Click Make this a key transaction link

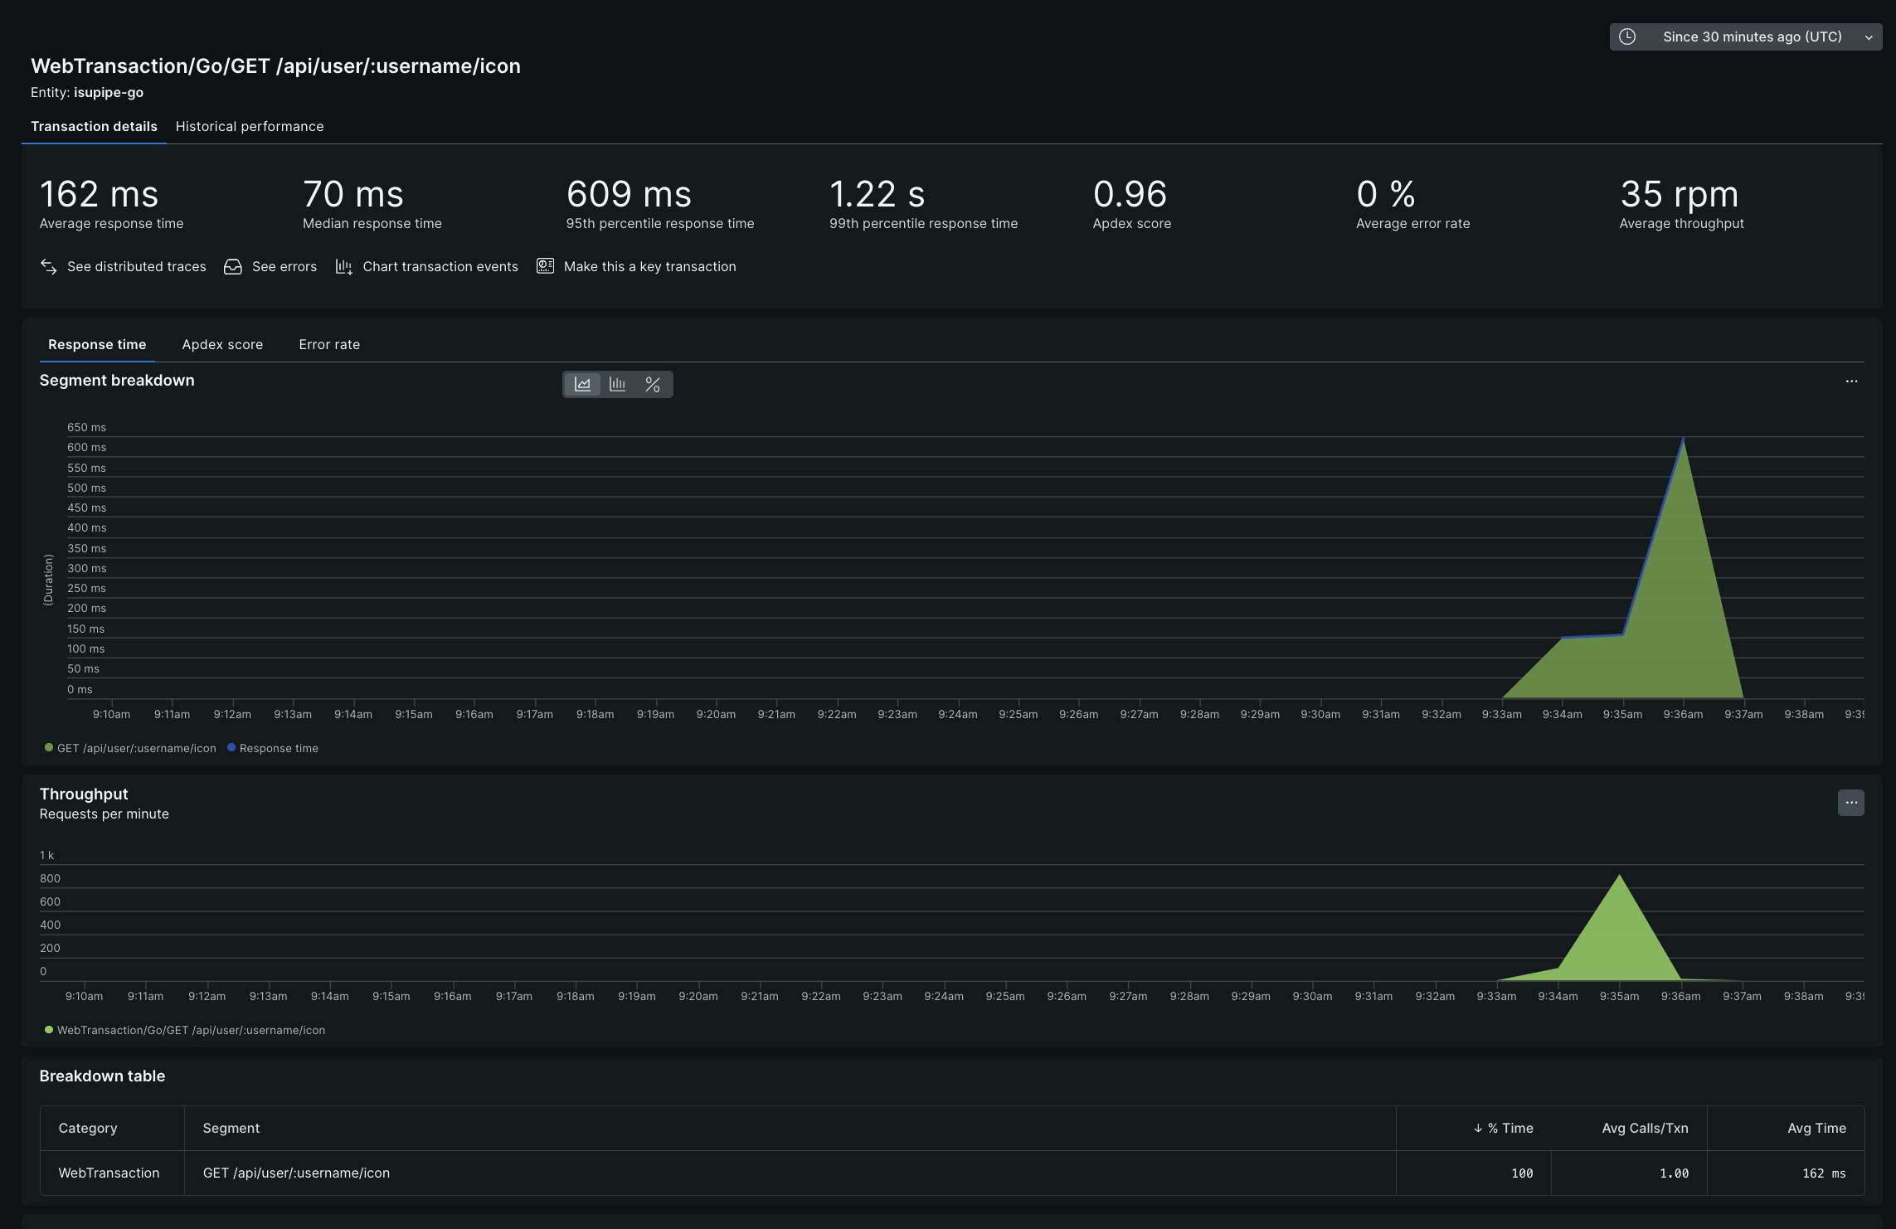pos(649,266)
